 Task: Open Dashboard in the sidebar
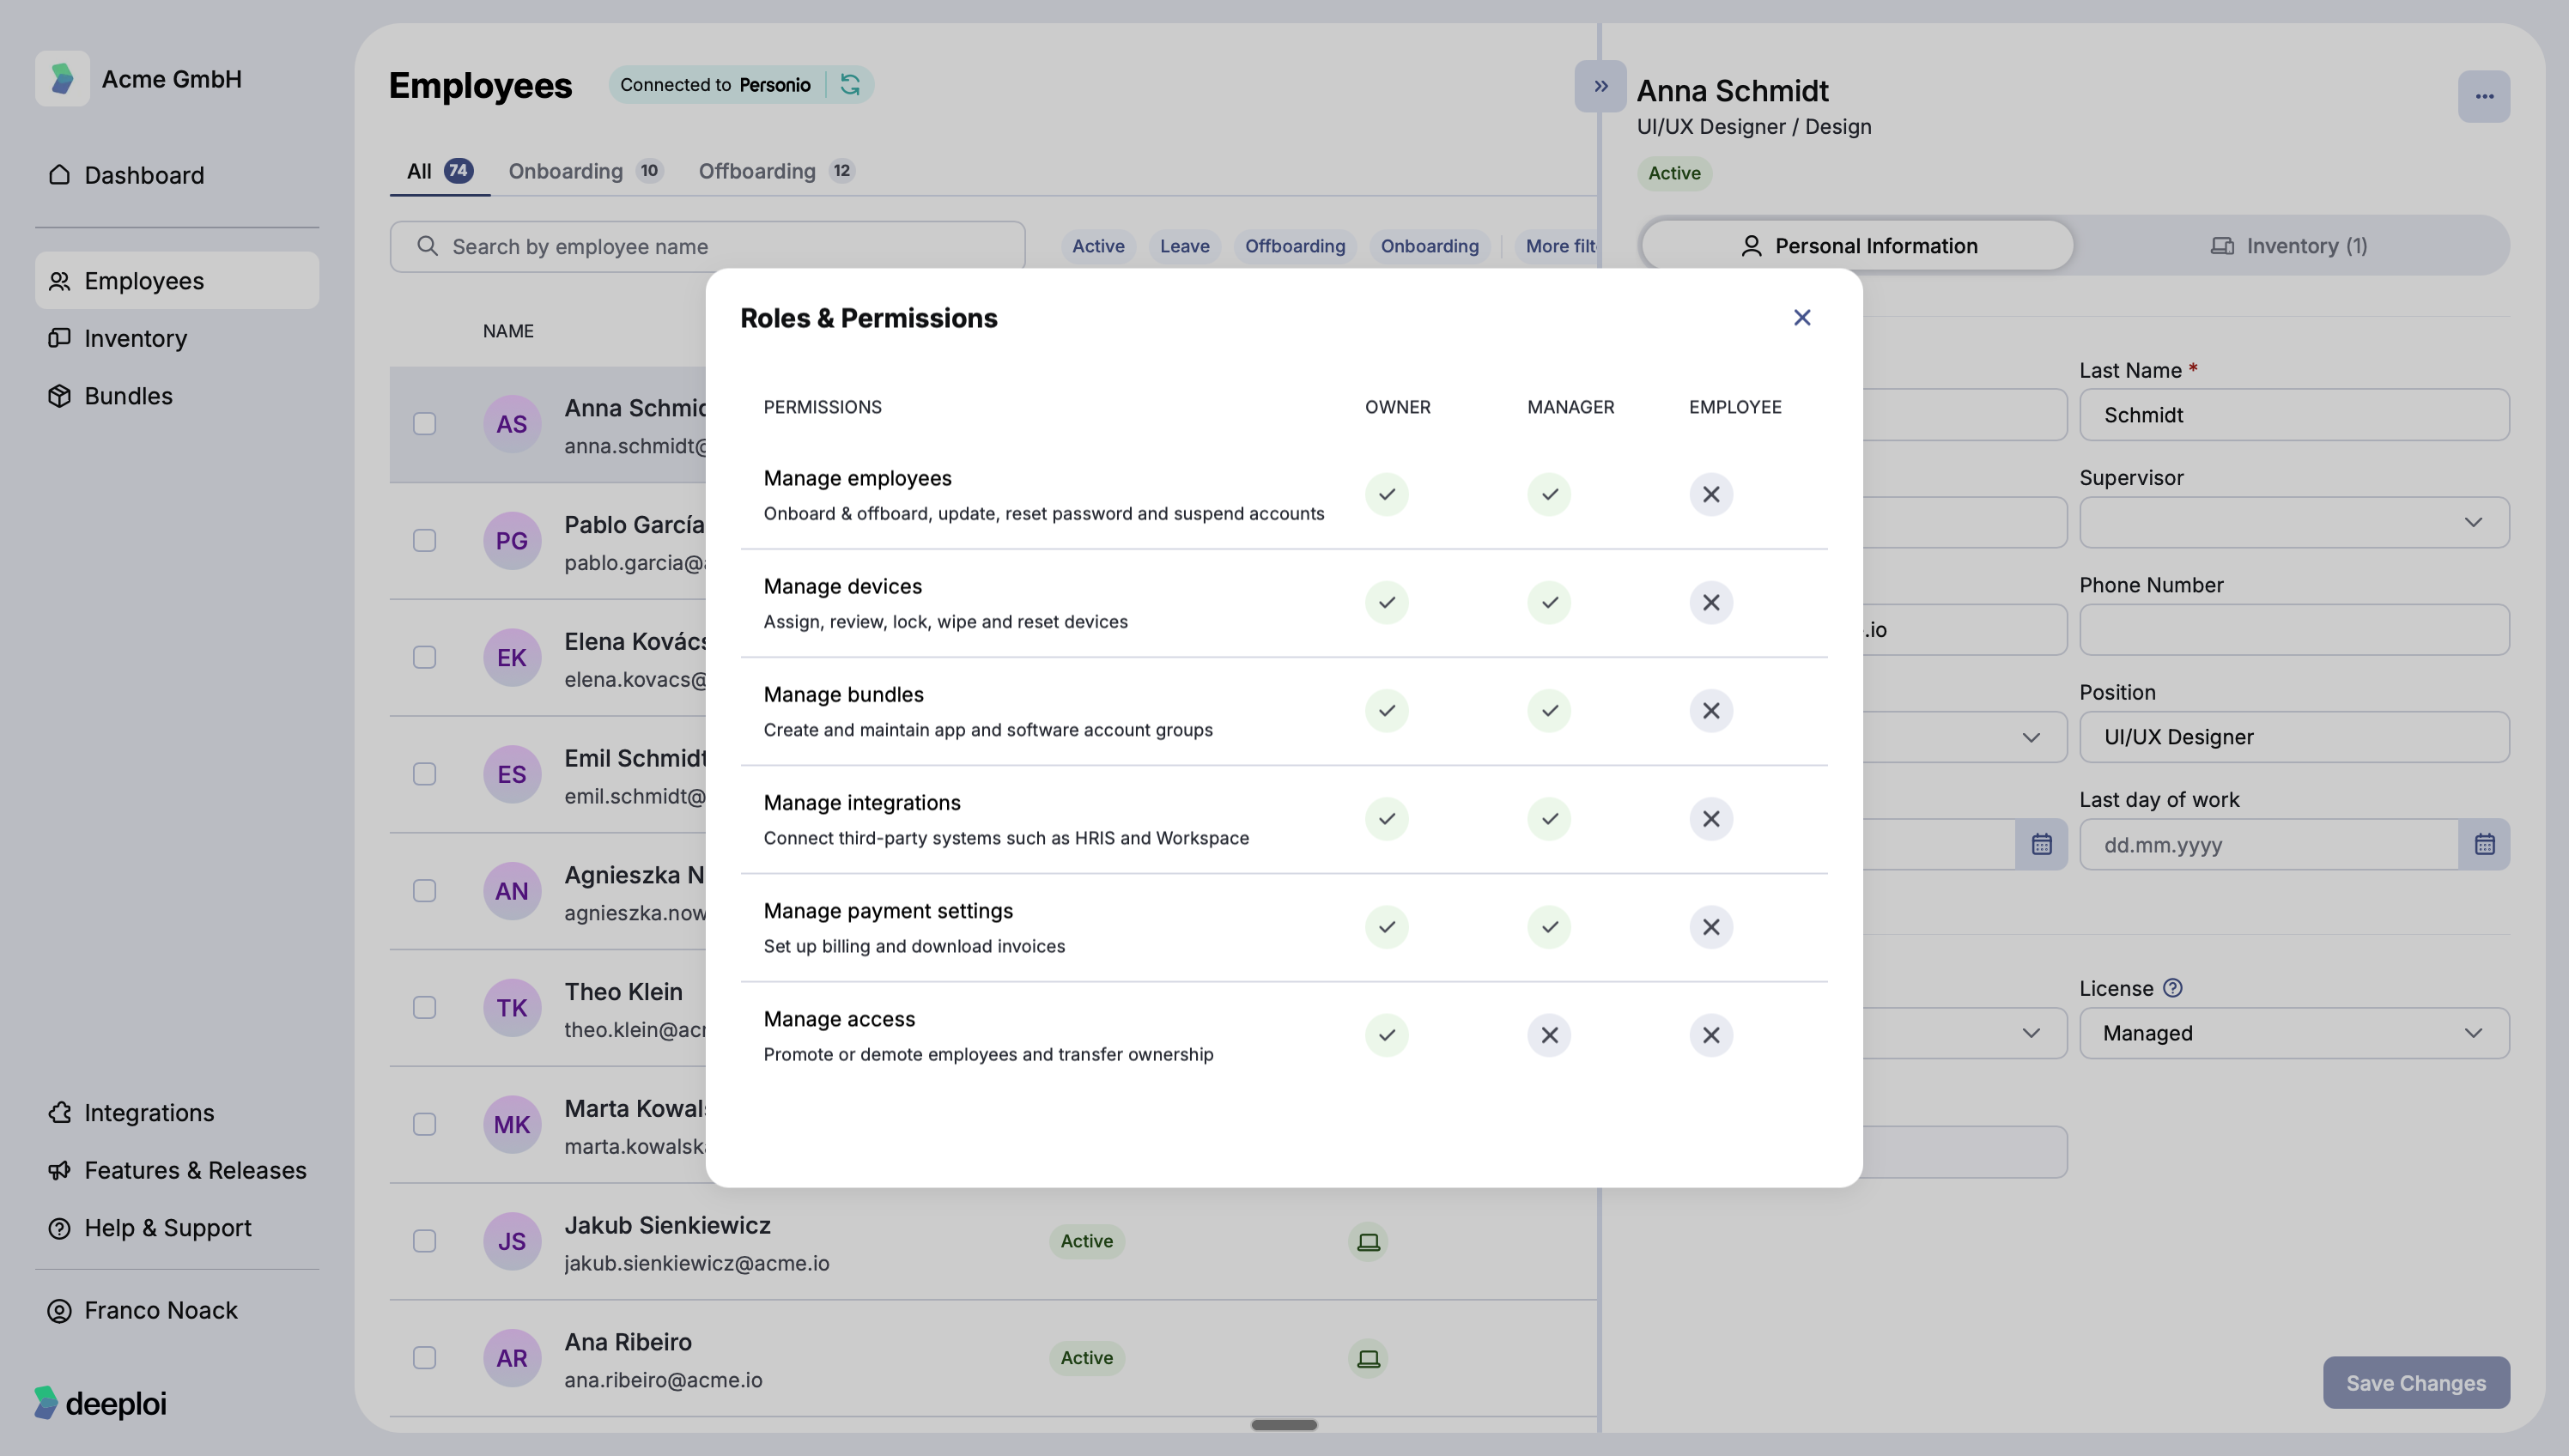point(177,175)
